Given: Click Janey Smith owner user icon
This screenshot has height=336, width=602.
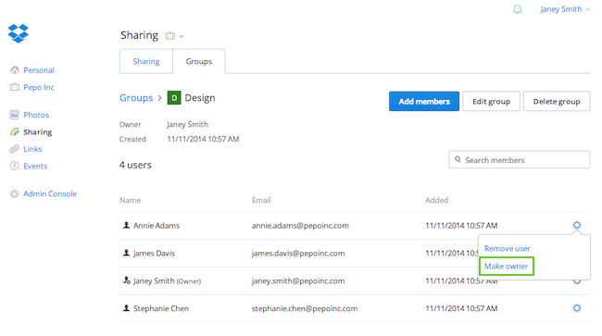Looking at the screenshot, I should 126,280.
